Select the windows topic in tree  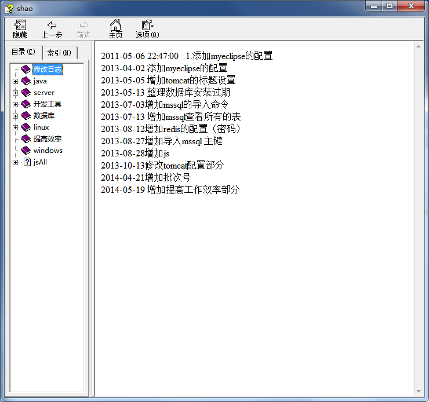point(48,151)
